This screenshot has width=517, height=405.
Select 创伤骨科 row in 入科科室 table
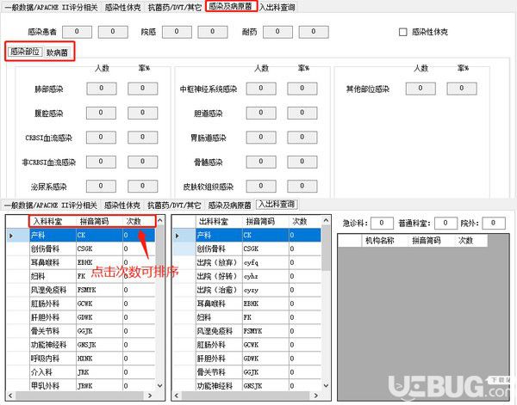[81, 249]
